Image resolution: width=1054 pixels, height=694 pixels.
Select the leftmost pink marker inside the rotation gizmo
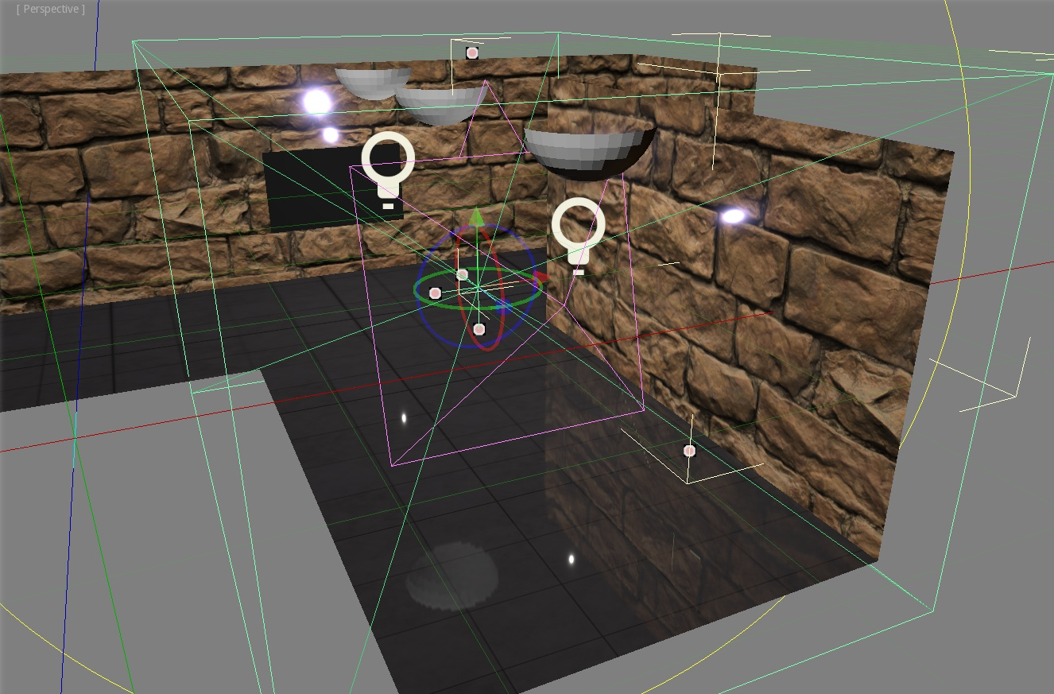coord(435,293)
